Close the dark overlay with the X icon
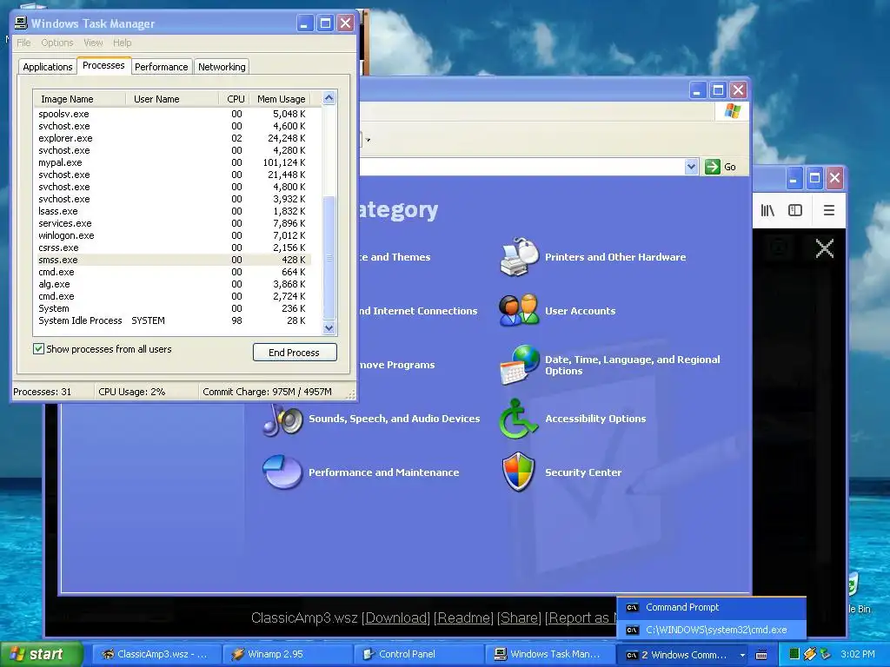890x667 pixels. coord(824,248)
